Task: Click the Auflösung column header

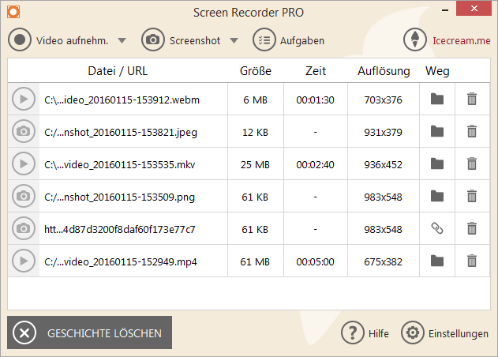Action: click(x=384, y=71)
